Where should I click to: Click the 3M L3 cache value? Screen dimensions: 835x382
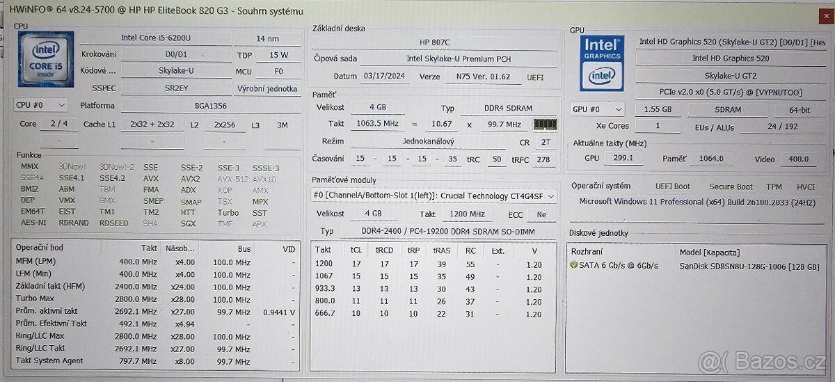click(282, 125)
